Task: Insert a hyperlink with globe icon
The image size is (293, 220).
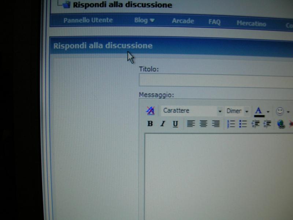Action: point(281,124)
